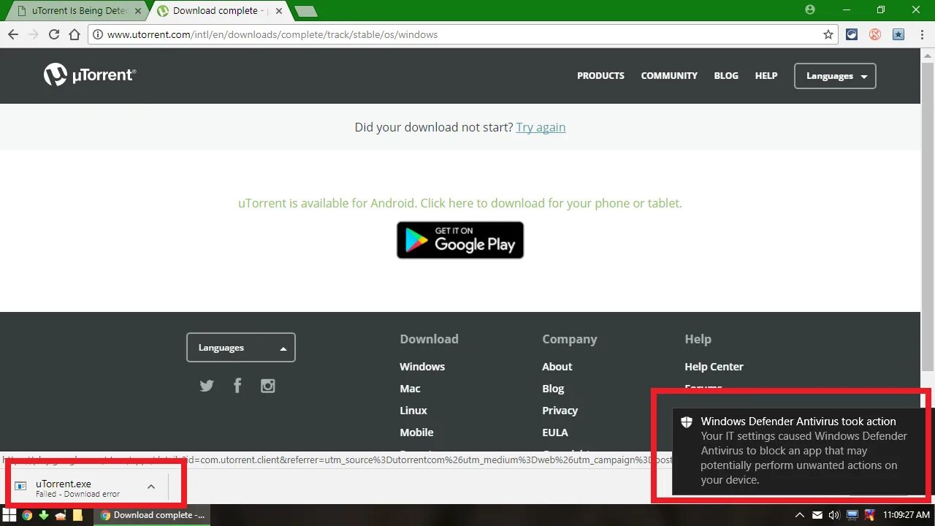Click the browser back arrow
Screen dimensions: 935x526
13,34
